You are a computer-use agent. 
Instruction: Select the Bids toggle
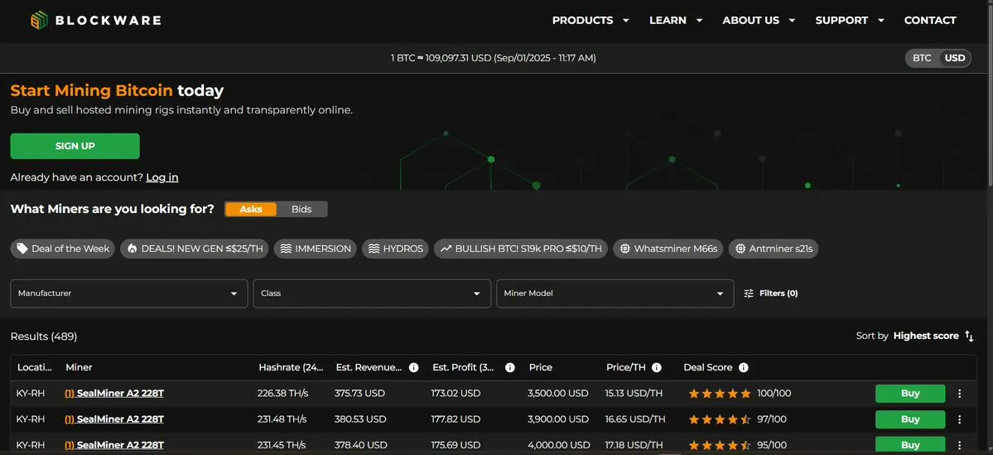click(301, 209)
